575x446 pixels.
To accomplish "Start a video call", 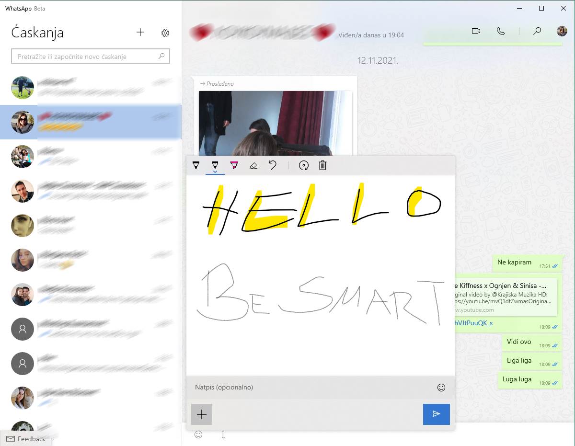I will pos(476,31).
